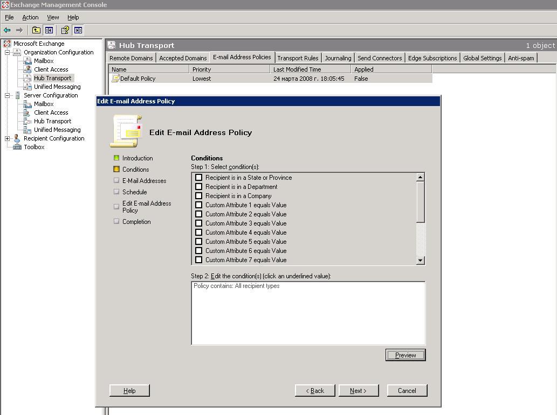
Task: Click the Toolbox icon in tree
Action: (x=17, y=147)
